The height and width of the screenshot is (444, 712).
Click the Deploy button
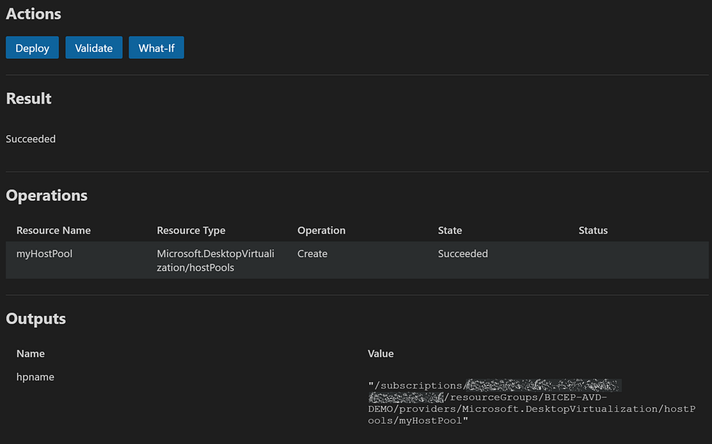(33, 48)
